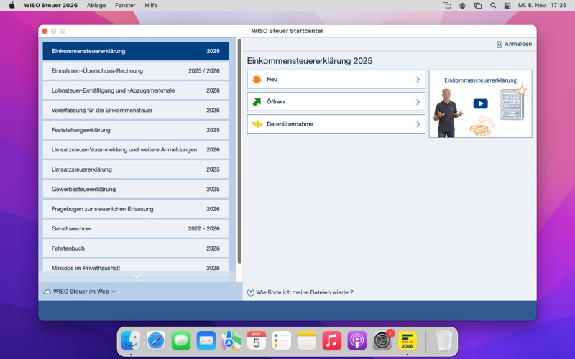
Task: Start Datenübernahme from previous year
Action: tap(336, 124)
